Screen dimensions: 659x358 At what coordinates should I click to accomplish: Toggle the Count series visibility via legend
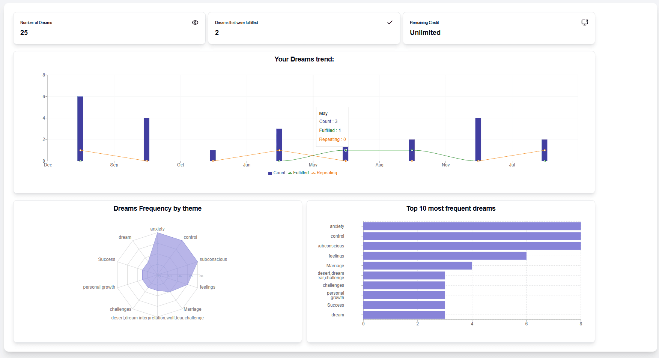point(278,173)
